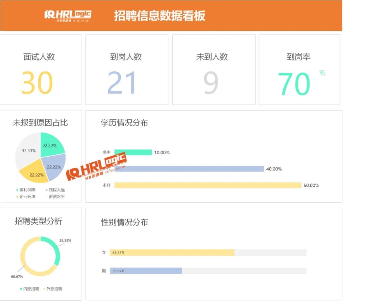365x301 pixels.
Task: Click the absent count value 9
Action: [211, 83]
